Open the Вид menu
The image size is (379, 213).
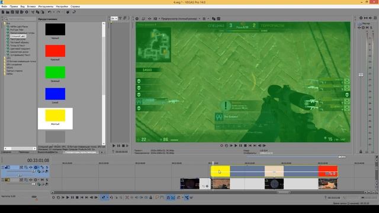point(23,7)
